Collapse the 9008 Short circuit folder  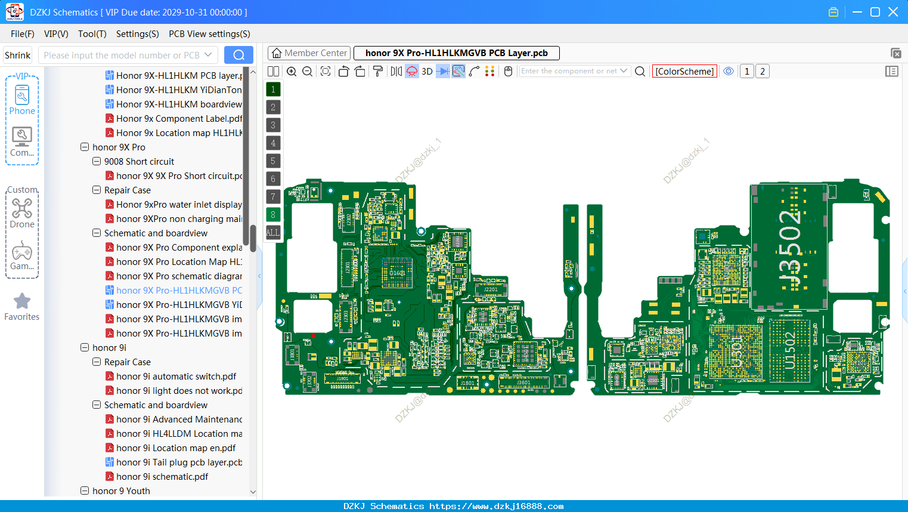point(97,161)
